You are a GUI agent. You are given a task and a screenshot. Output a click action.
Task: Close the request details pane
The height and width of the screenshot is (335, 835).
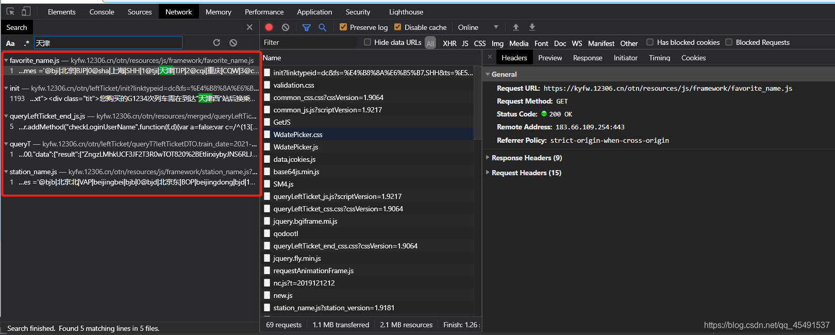point(490,57)
